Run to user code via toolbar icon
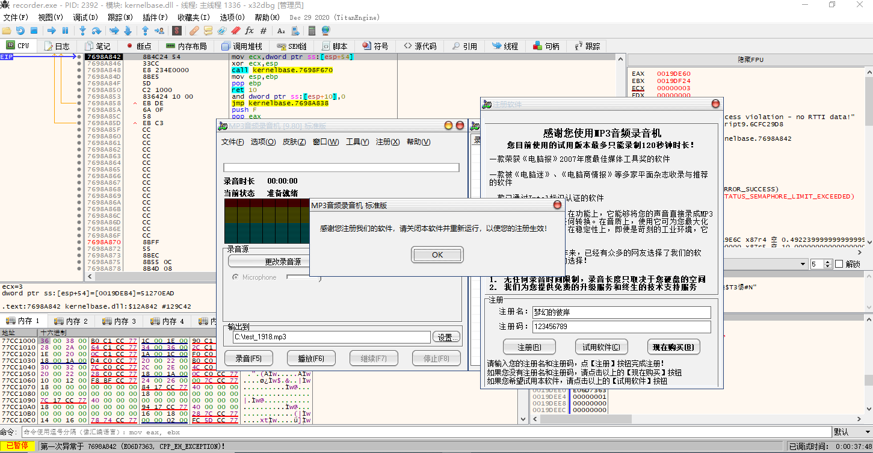Viewport: 873px width, 453px height. [159, 31]
